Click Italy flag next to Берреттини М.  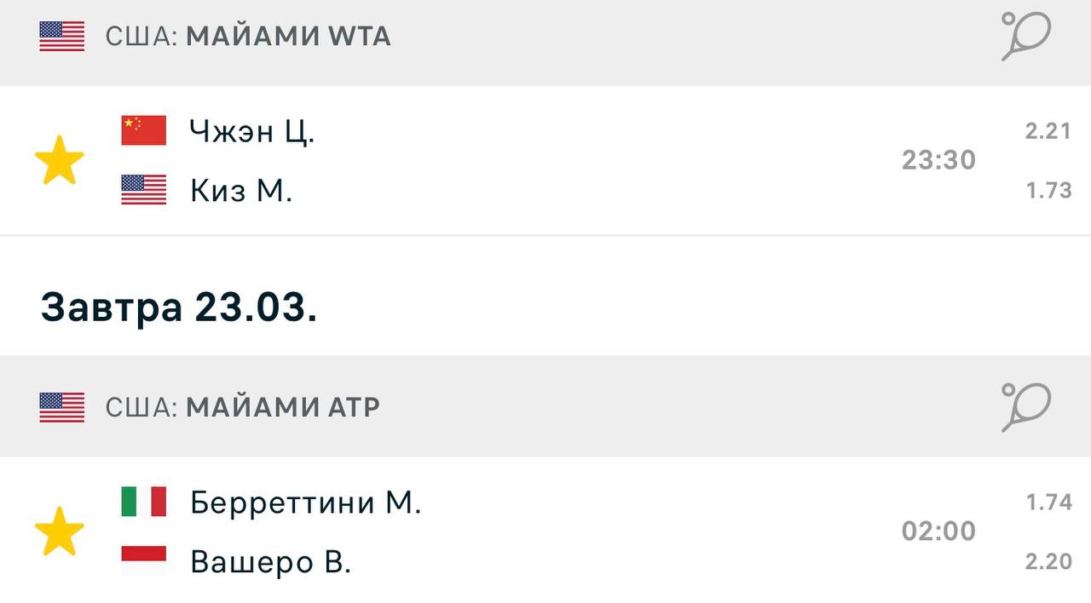(x=143, y=502)
